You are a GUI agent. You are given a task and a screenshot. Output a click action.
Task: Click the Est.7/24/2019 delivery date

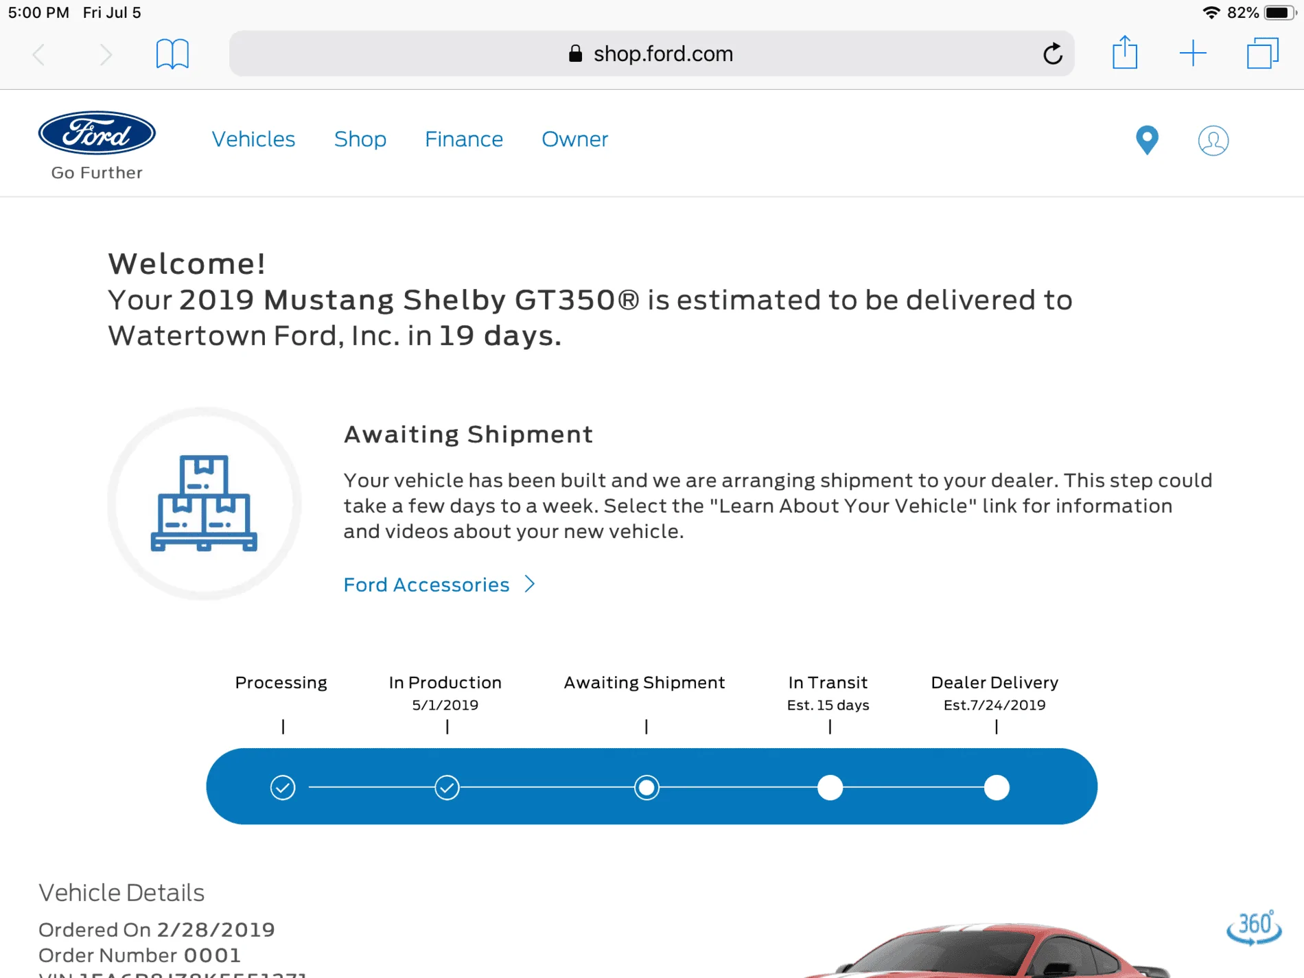pos(994,705)
